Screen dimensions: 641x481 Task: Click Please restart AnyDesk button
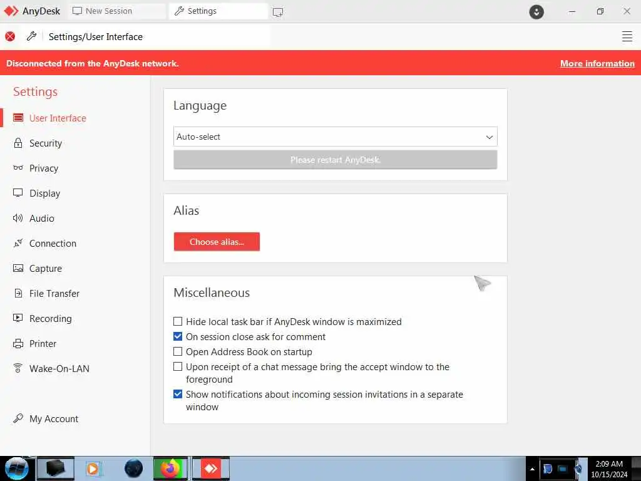336,160
